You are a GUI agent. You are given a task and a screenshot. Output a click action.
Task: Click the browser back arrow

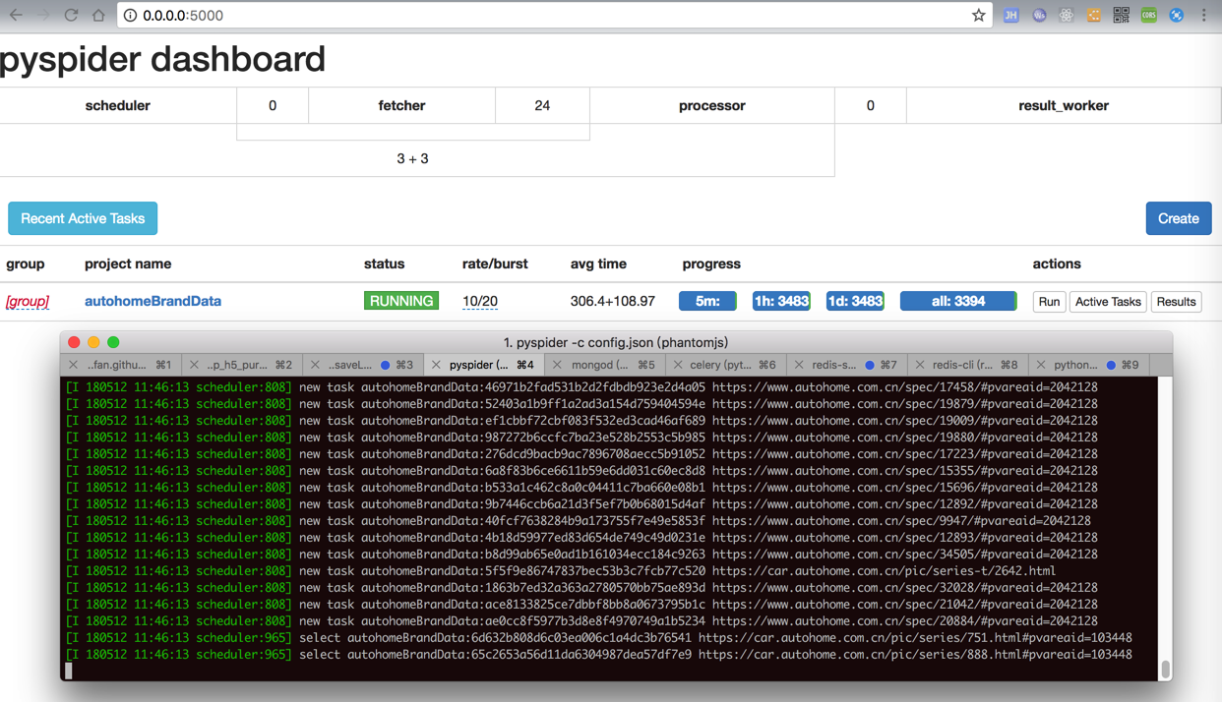click(16, 15)
